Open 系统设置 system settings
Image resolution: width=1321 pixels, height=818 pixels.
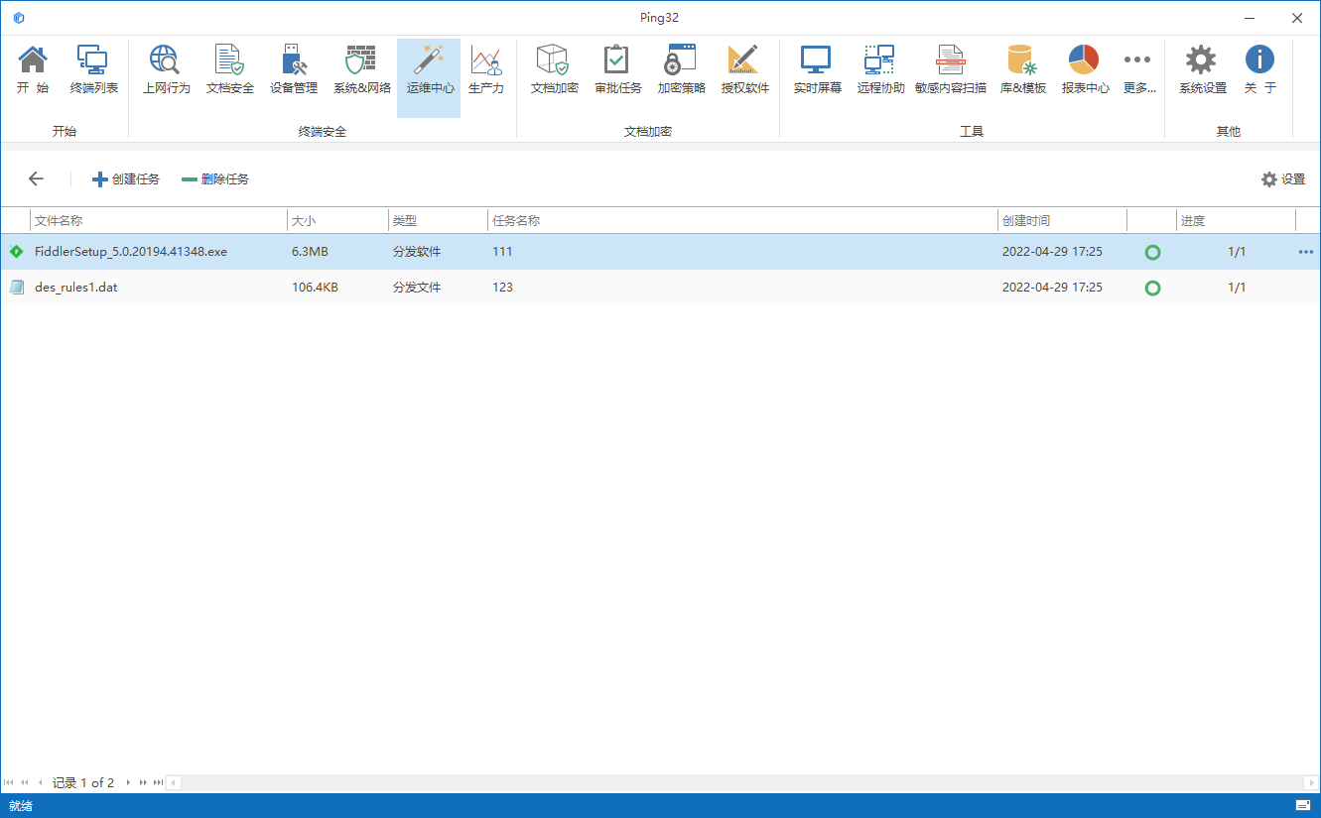[1202, 69]
